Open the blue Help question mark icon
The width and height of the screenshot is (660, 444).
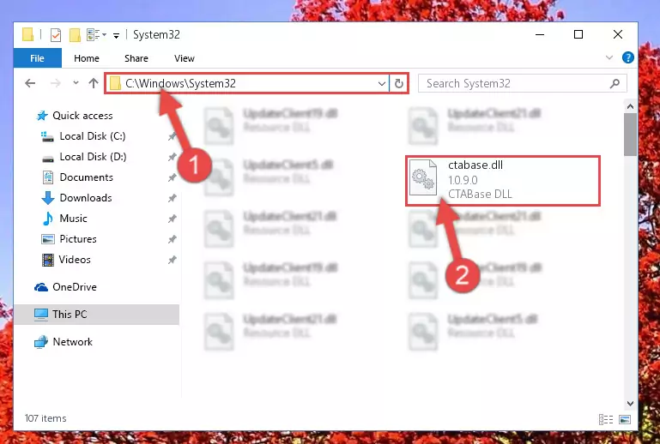pos(627,57)
